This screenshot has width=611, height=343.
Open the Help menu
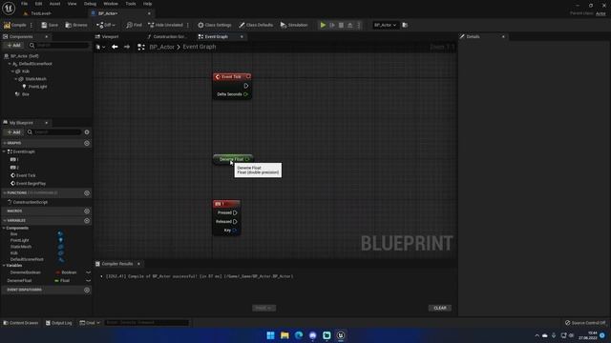click(147, 4)
